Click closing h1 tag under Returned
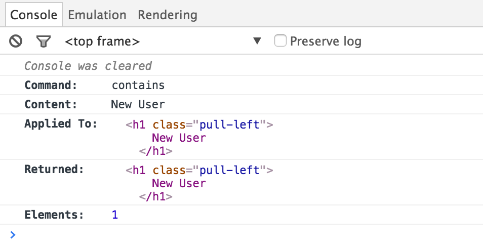The height and width of the screenshot is (249, 483). (x=155, y=196)
